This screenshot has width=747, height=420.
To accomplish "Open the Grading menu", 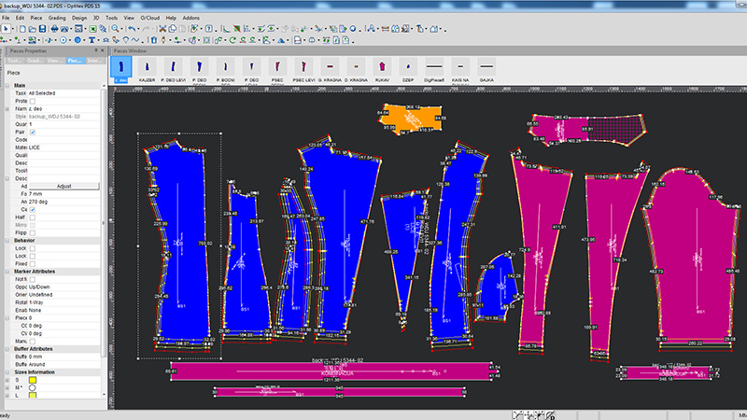I will click(x=56, y=17).
